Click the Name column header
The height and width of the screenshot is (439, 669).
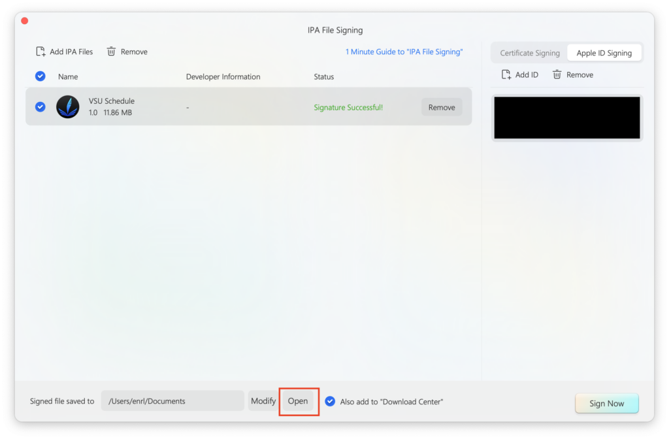coord(68,77)
